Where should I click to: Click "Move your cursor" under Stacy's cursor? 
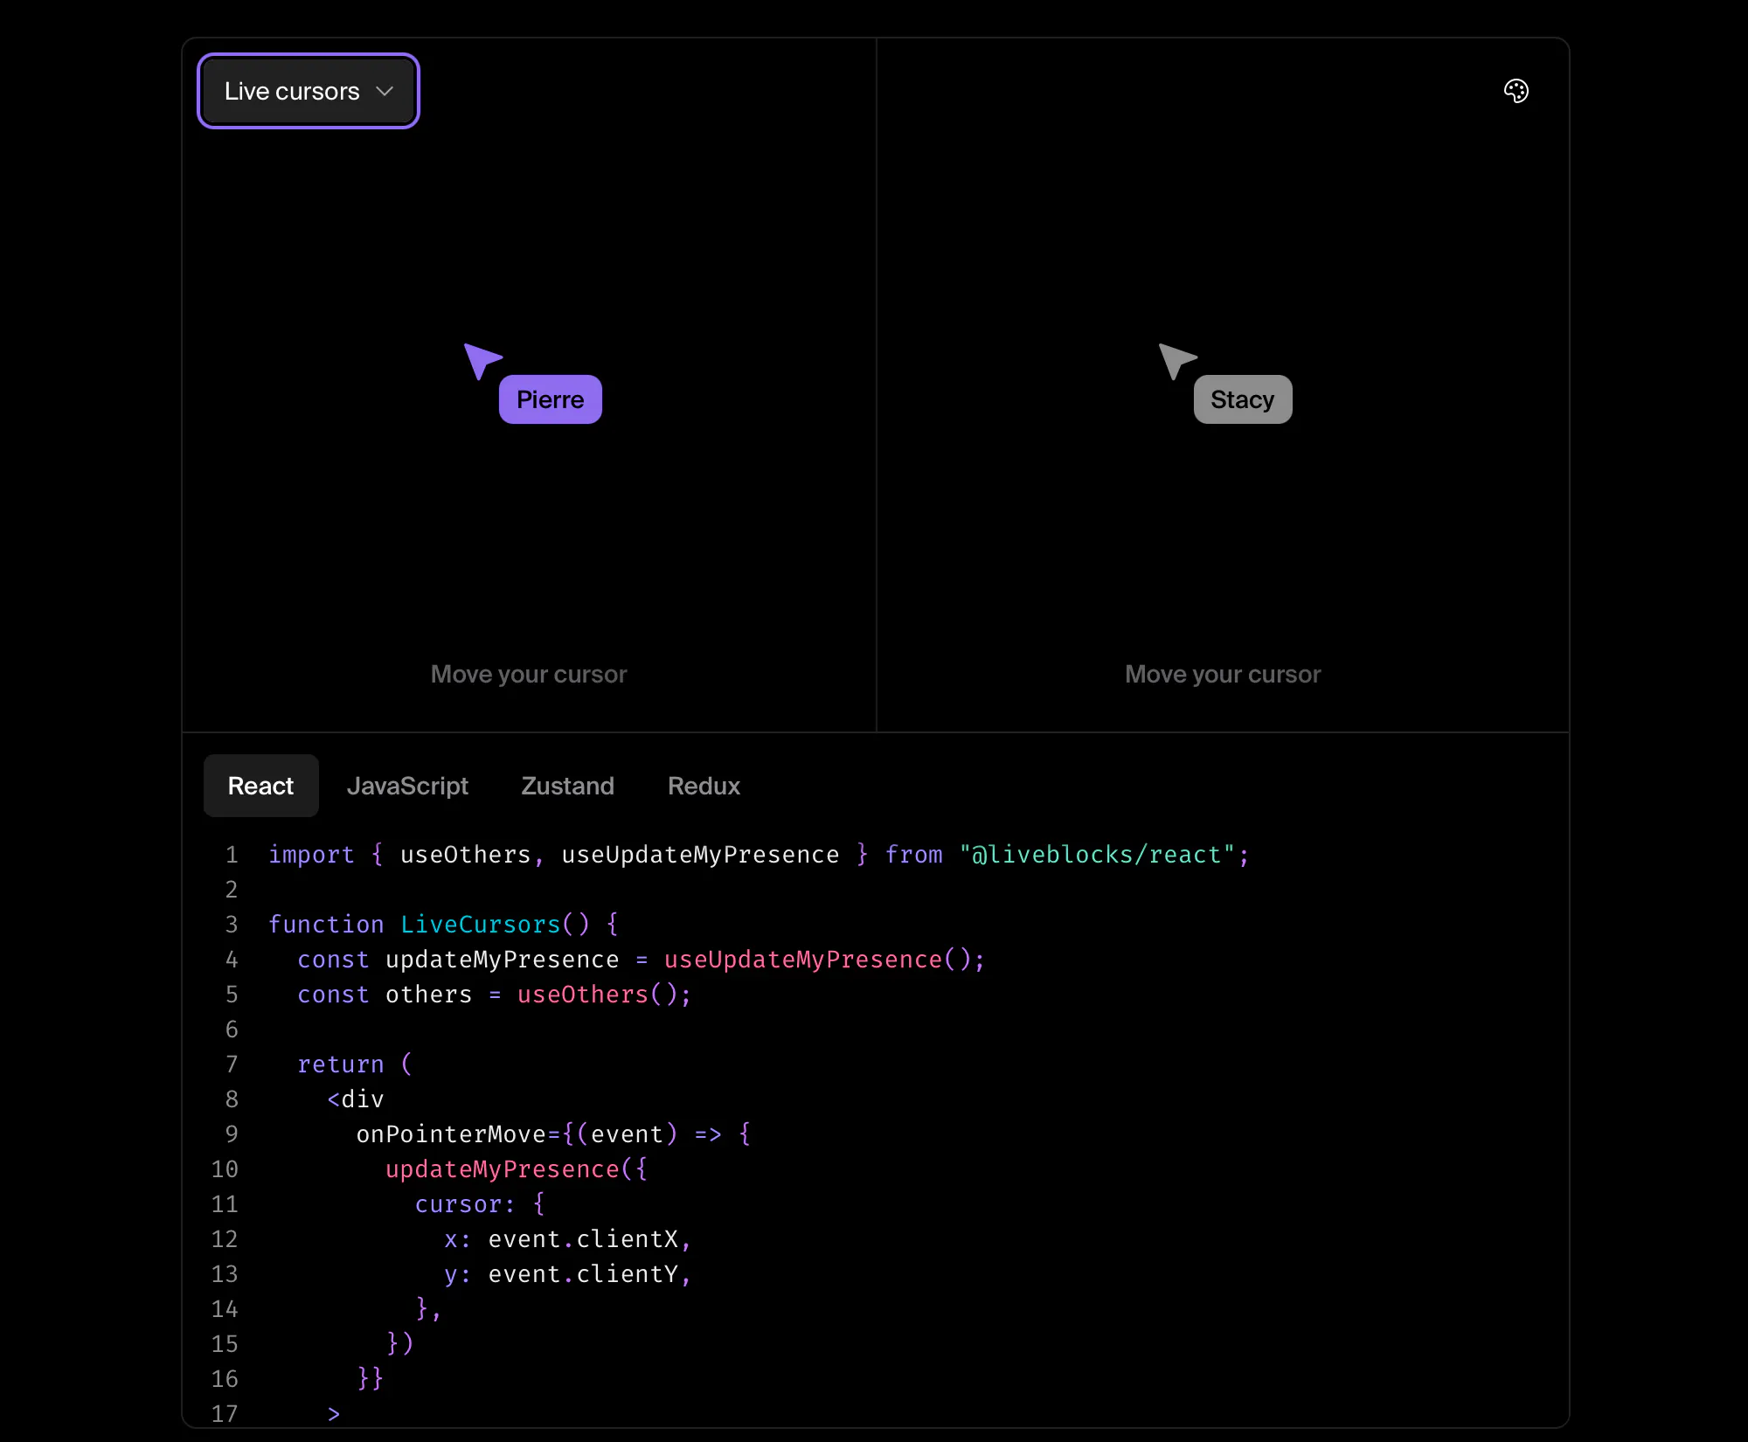tap(1223, 674)
